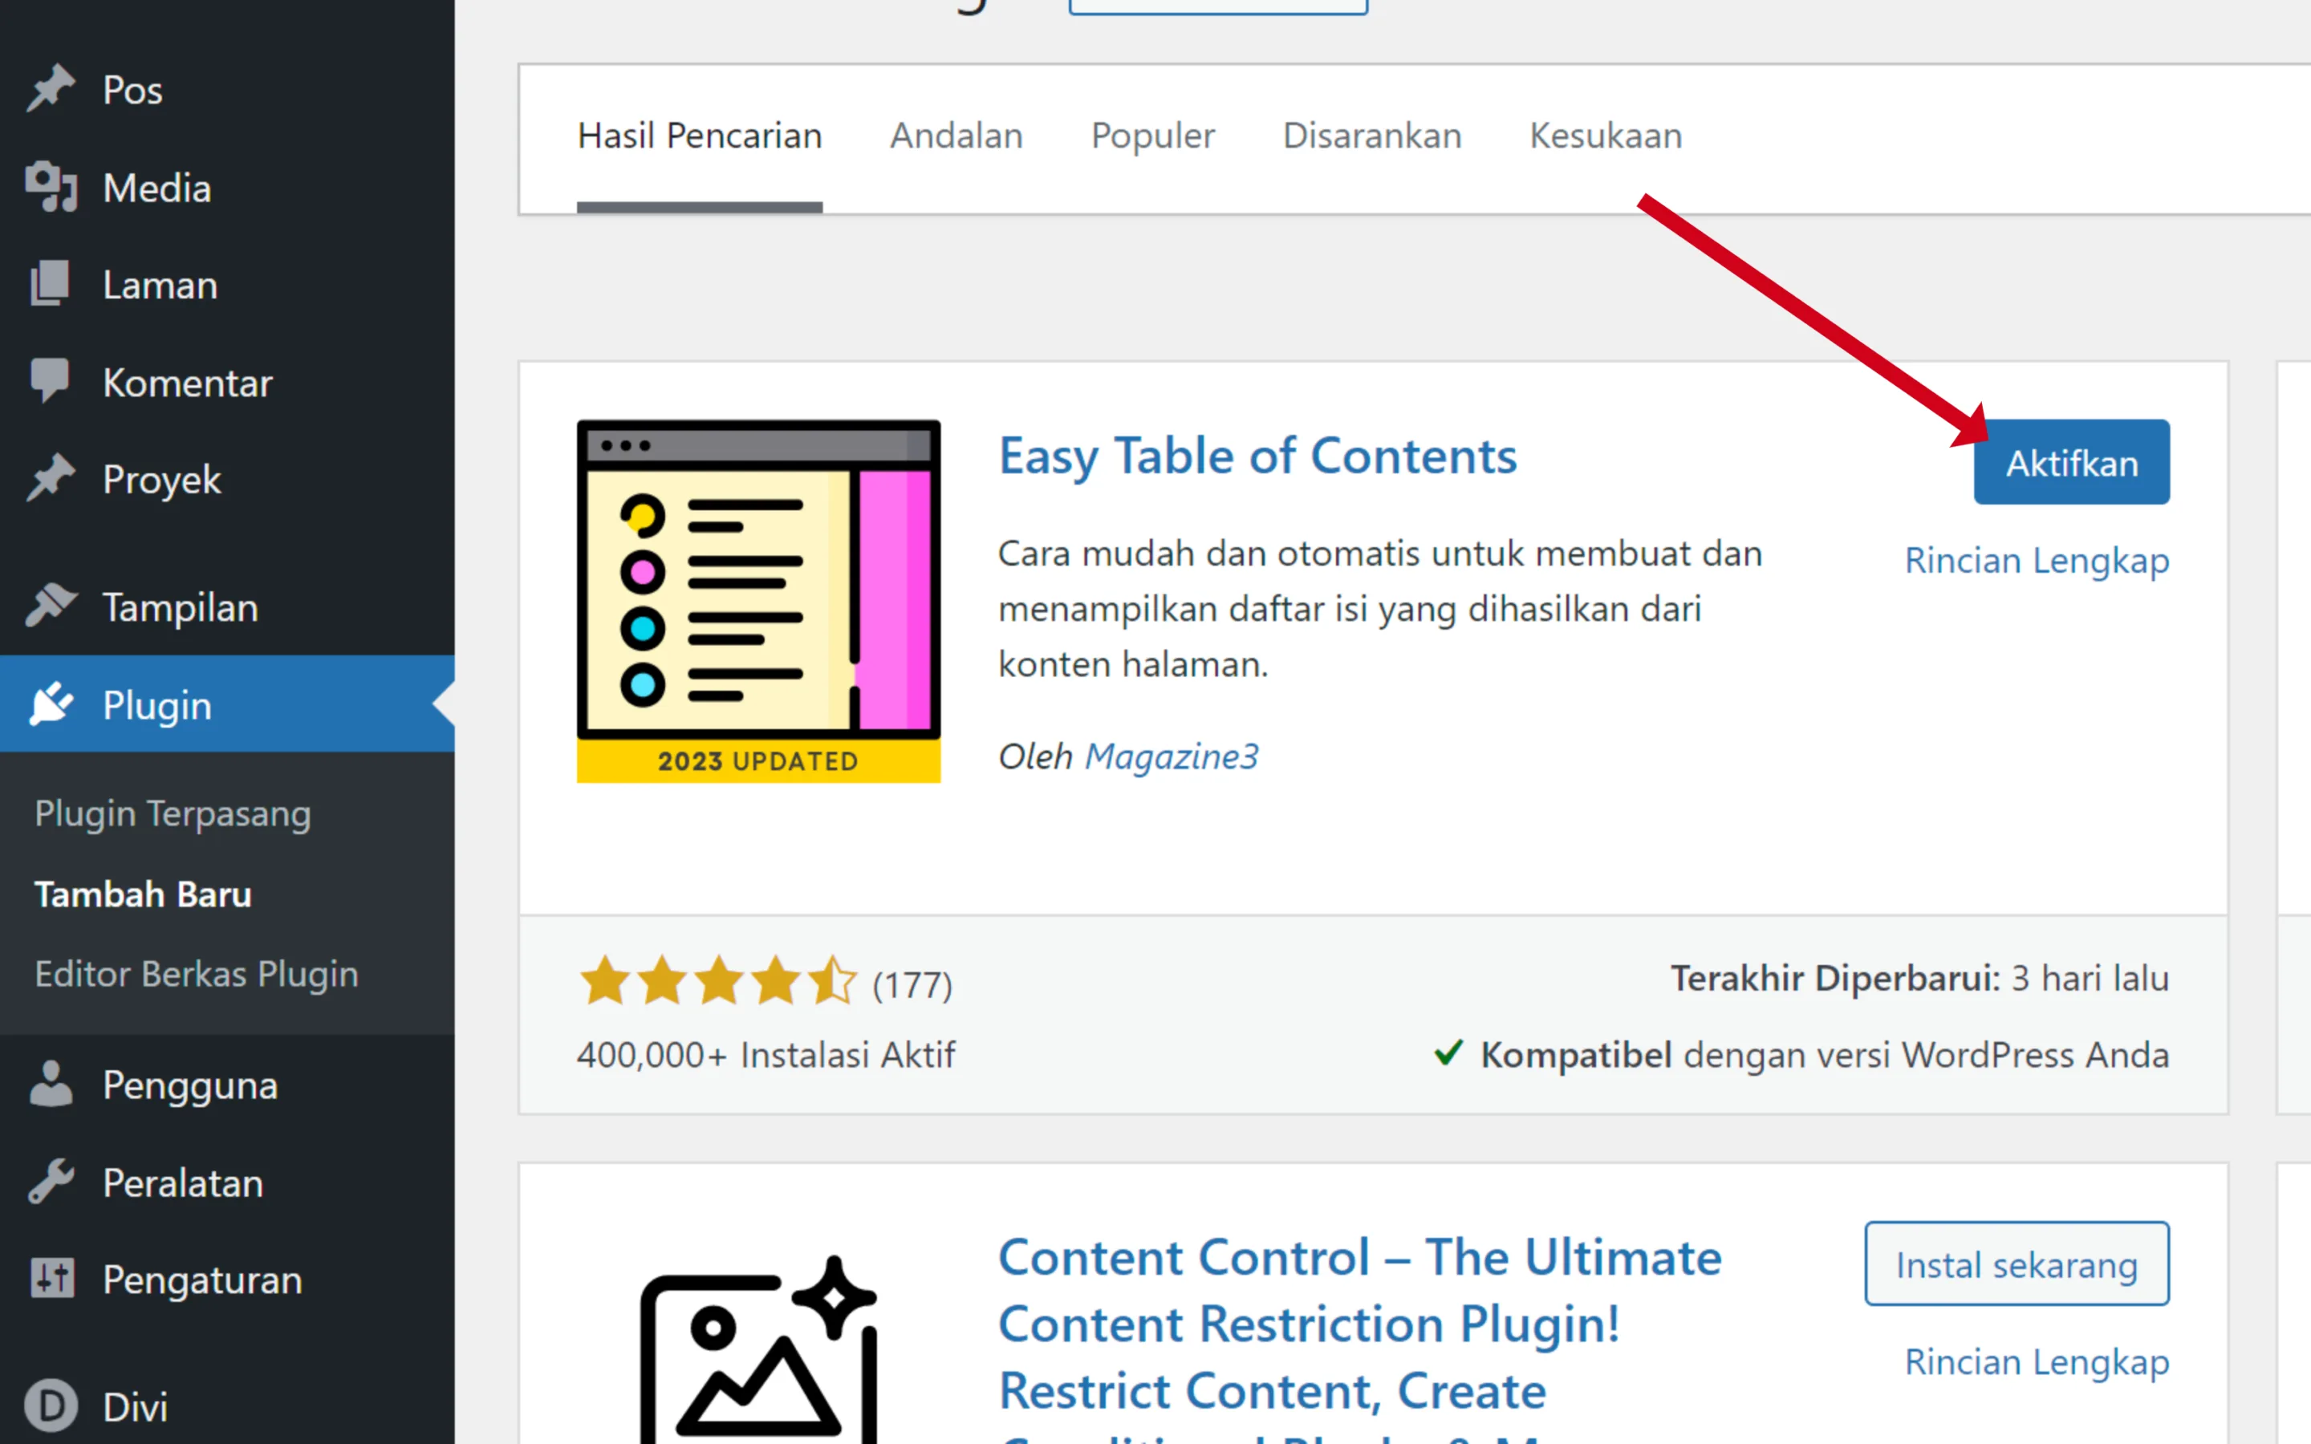Viewport: 2311px width, 1444px height.
Task: Click the Laman pages icon
Action: (51, 284)
